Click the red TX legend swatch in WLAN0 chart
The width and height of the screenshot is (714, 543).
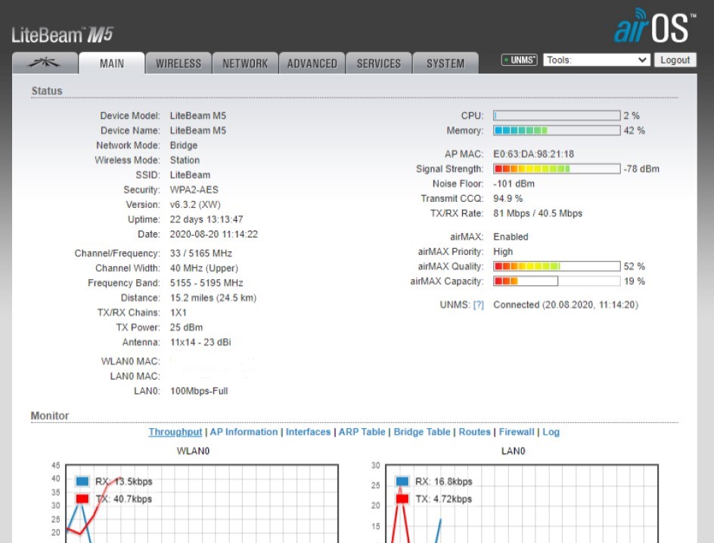82,499
